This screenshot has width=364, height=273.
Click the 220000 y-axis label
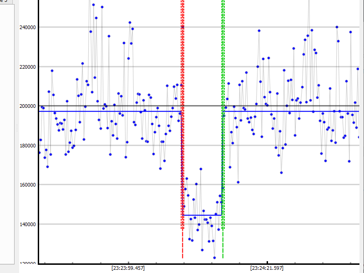(27, 67)
